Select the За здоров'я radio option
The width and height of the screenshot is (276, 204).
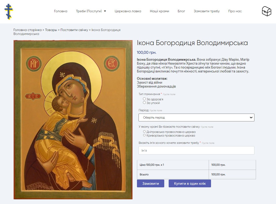pyautogui.click(x=144, y=99)
